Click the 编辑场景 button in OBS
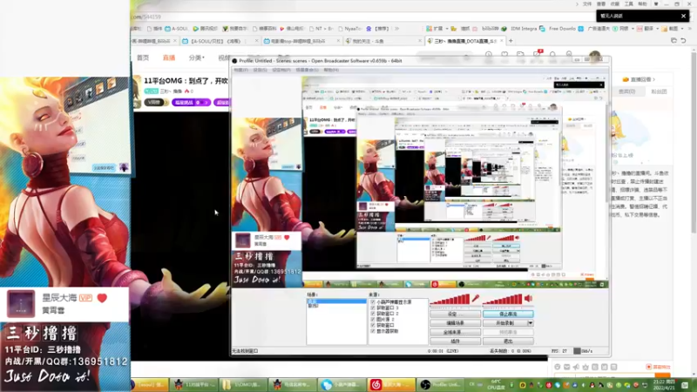 [455, 323]
